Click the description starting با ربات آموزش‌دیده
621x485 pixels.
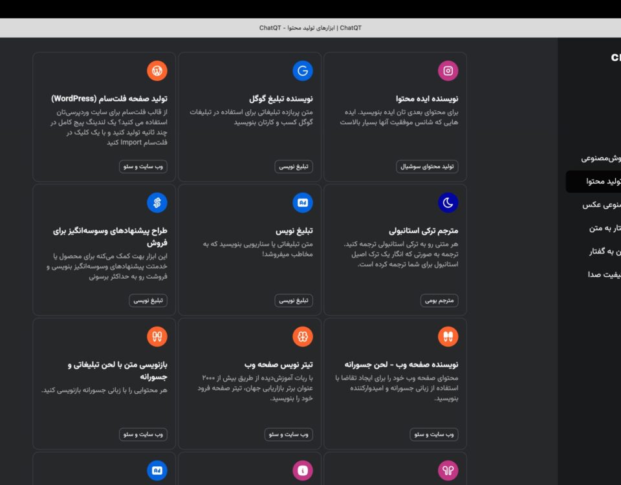[255, 388]
